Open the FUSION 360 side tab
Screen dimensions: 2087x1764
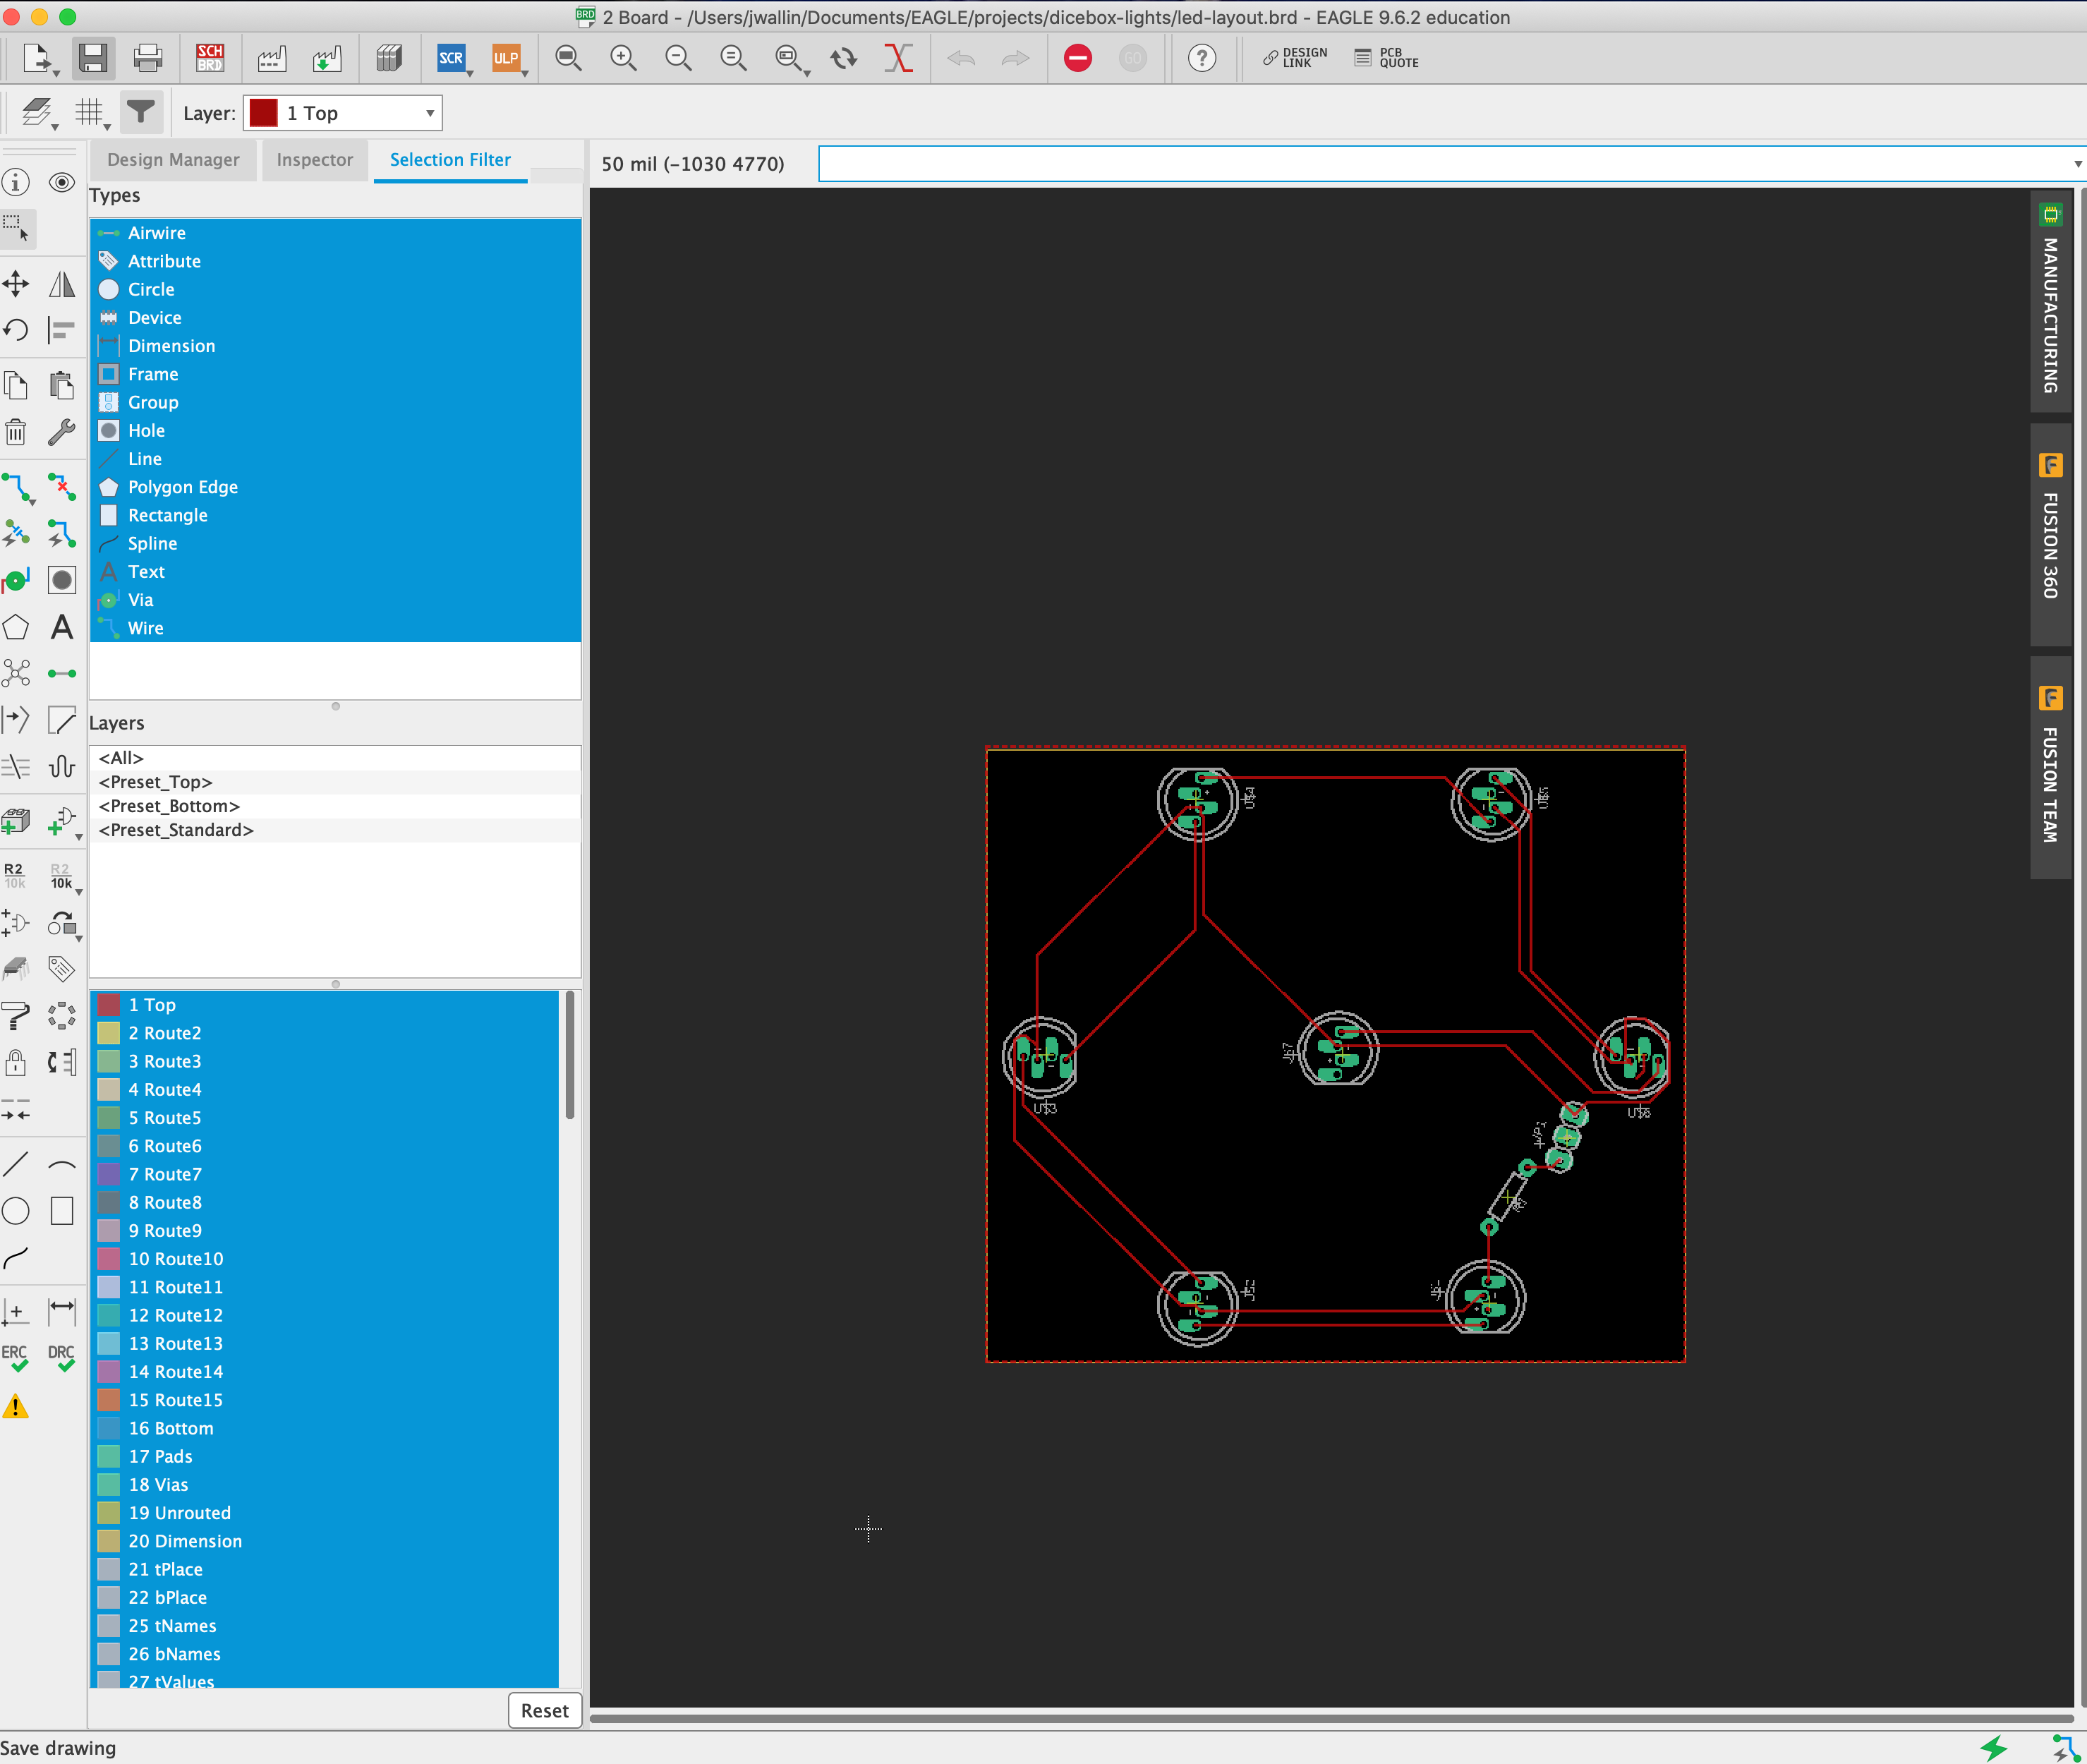tap(2050, 534)
